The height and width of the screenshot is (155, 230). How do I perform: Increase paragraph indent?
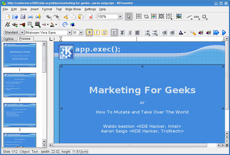[172, 32]
